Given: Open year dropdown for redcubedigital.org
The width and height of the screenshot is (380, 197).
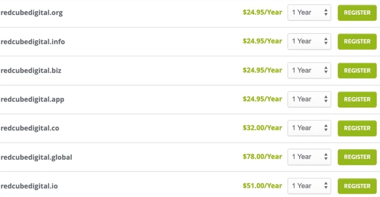Looking at the screenshot, I should click(309, 13).
